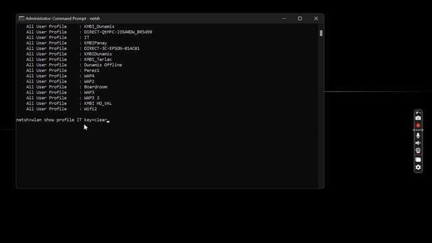Click the 'key=clear' text in the command line
The width and height of the screenshot is (432, 243).
[95, 120]
